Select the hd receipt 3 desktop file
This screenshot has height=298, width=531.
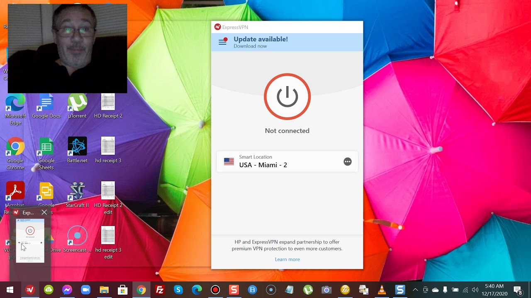pyautogui.click(x=108, y=150)
